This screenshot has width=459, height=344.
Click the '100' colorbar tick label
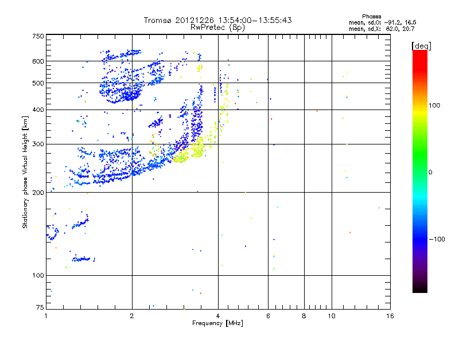(434, 105)
